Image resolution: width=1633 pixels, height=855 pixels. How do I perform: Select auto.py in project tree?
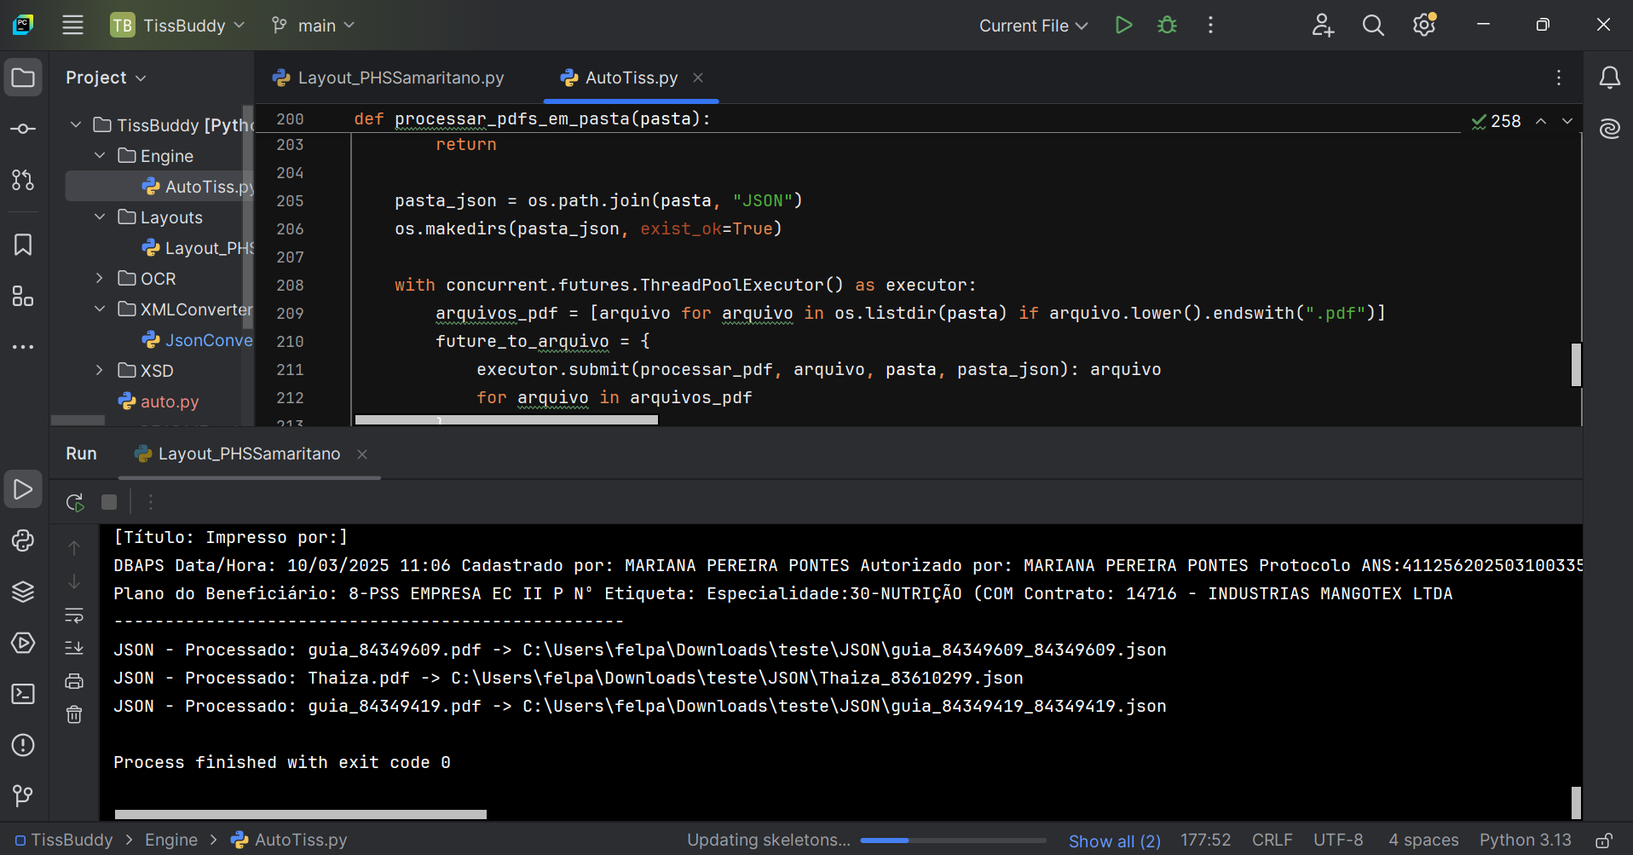[x=159, y=402]
